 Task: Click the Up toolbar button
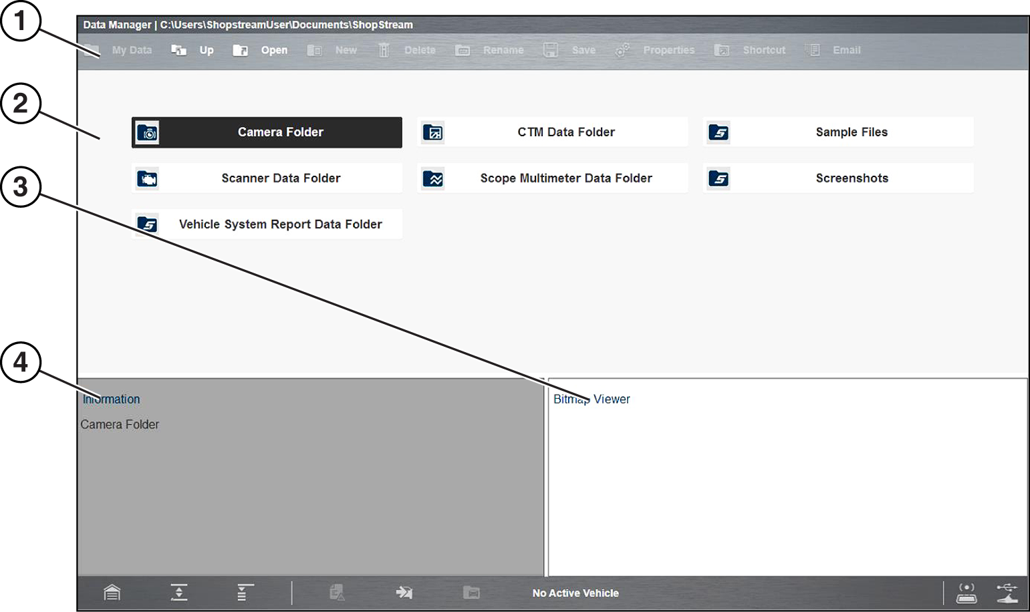192,50
